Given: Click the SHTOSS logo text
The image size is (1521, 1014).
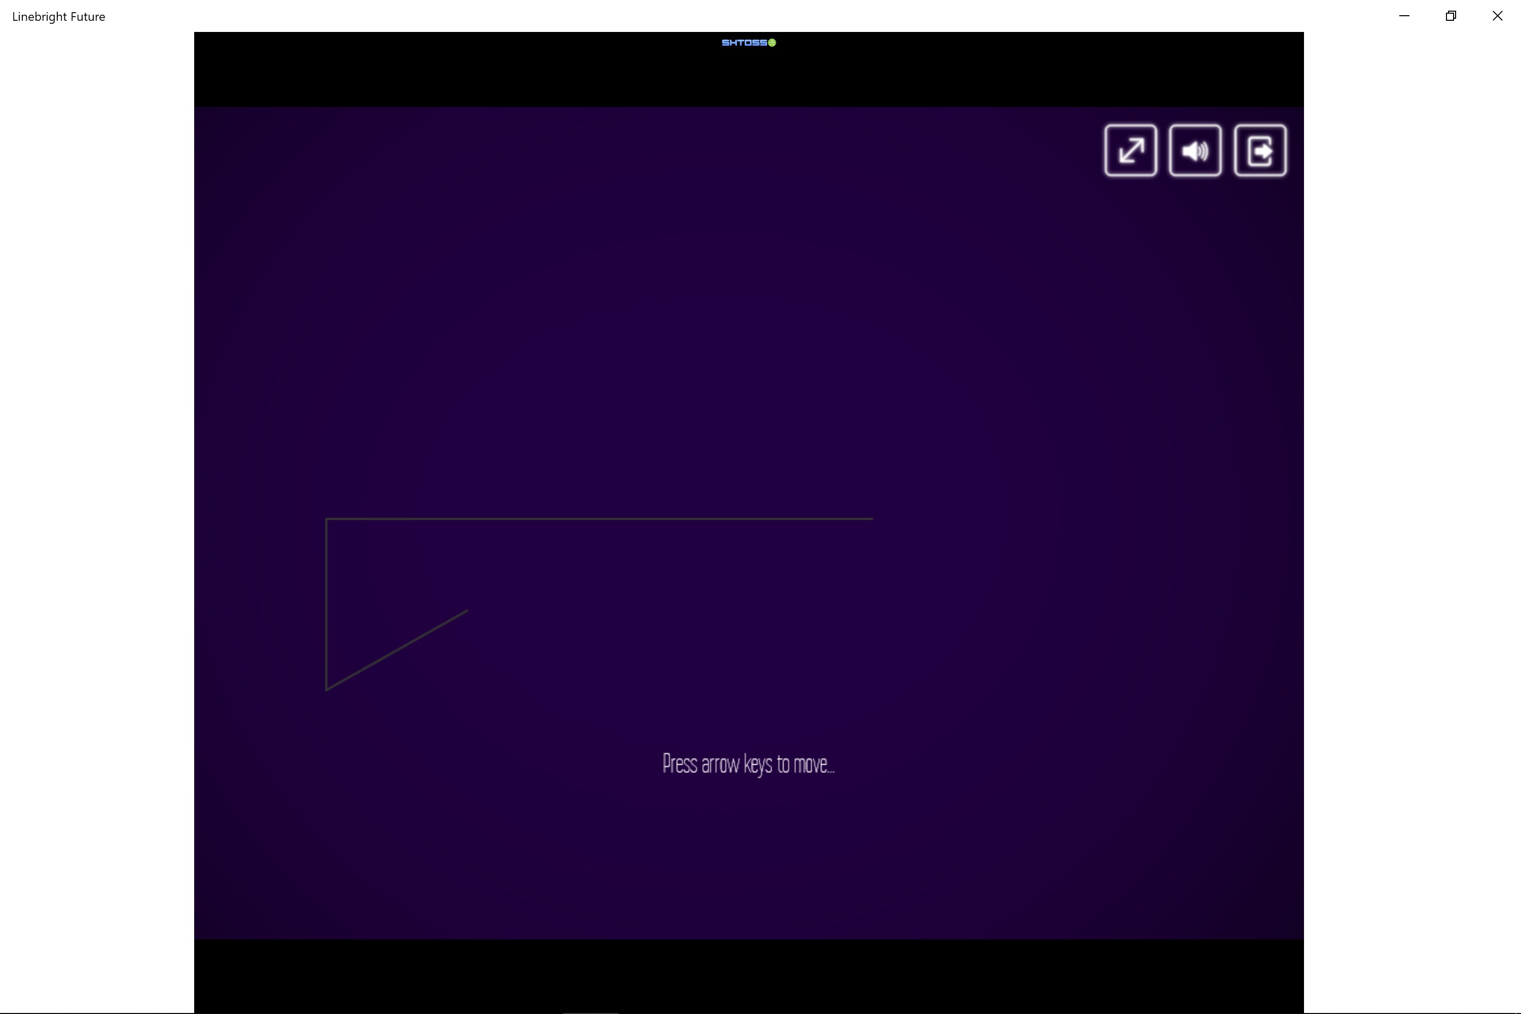Looking at the screenshot, I should [744, 43].
